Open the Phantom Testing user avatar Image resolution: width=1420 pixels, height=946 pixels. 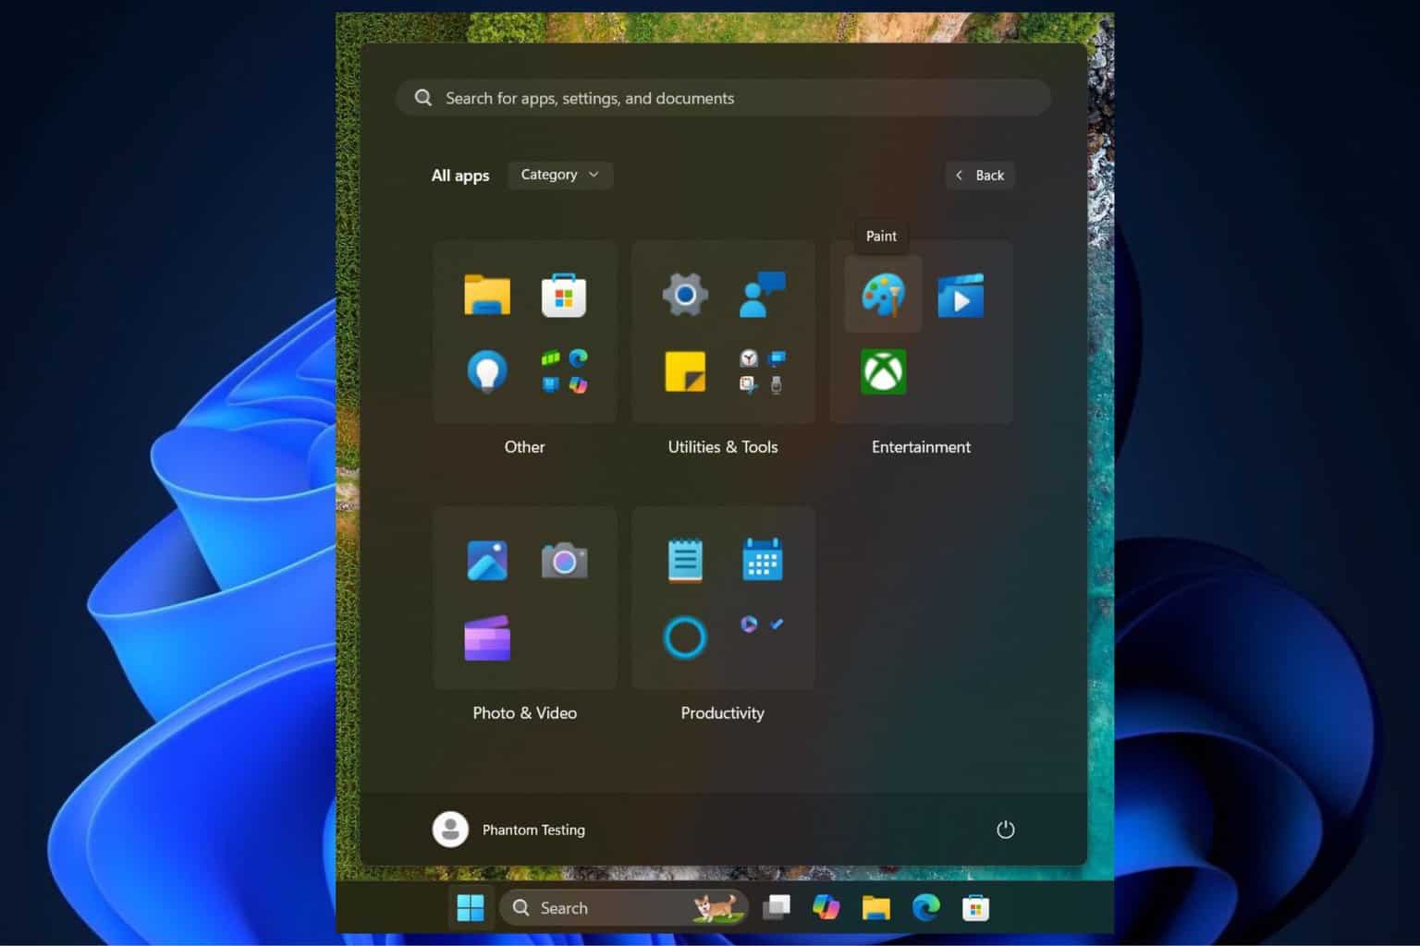pos(450,830)
